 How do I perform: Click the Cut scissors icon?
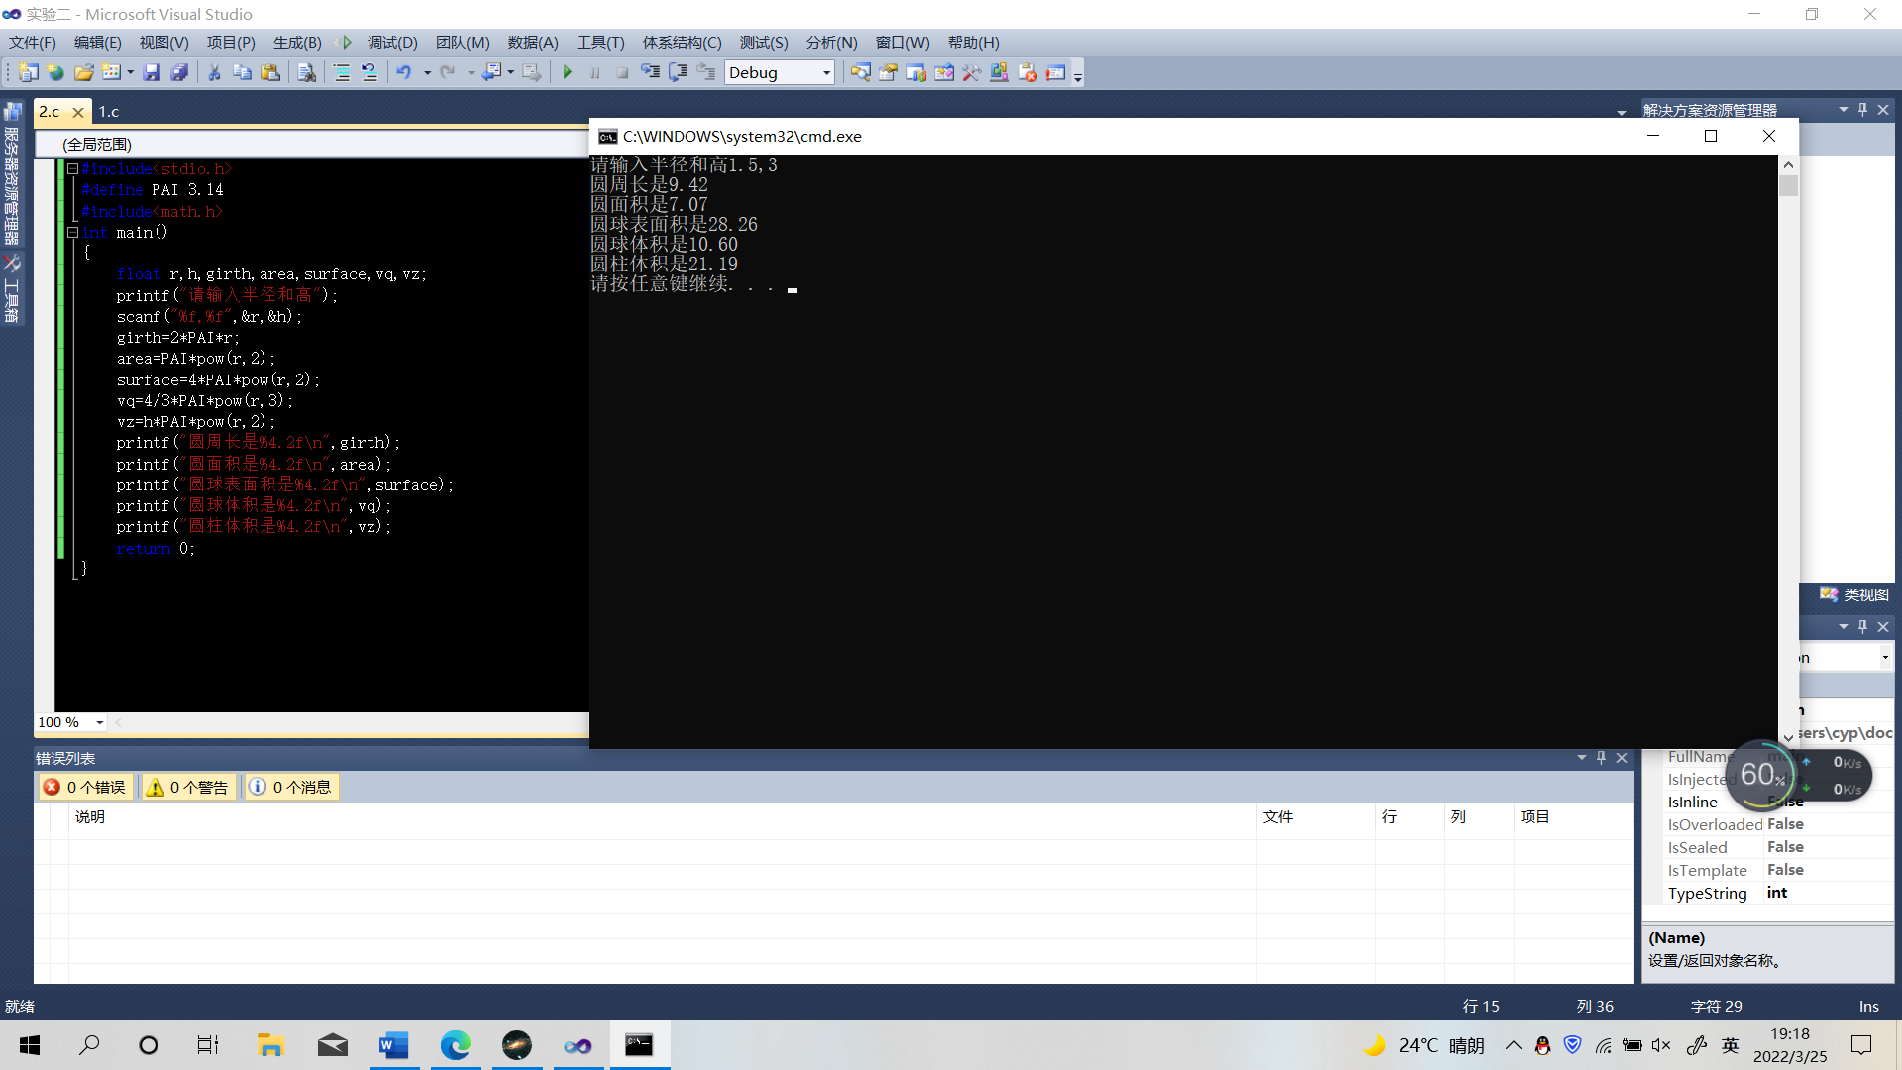click(213, 72)
